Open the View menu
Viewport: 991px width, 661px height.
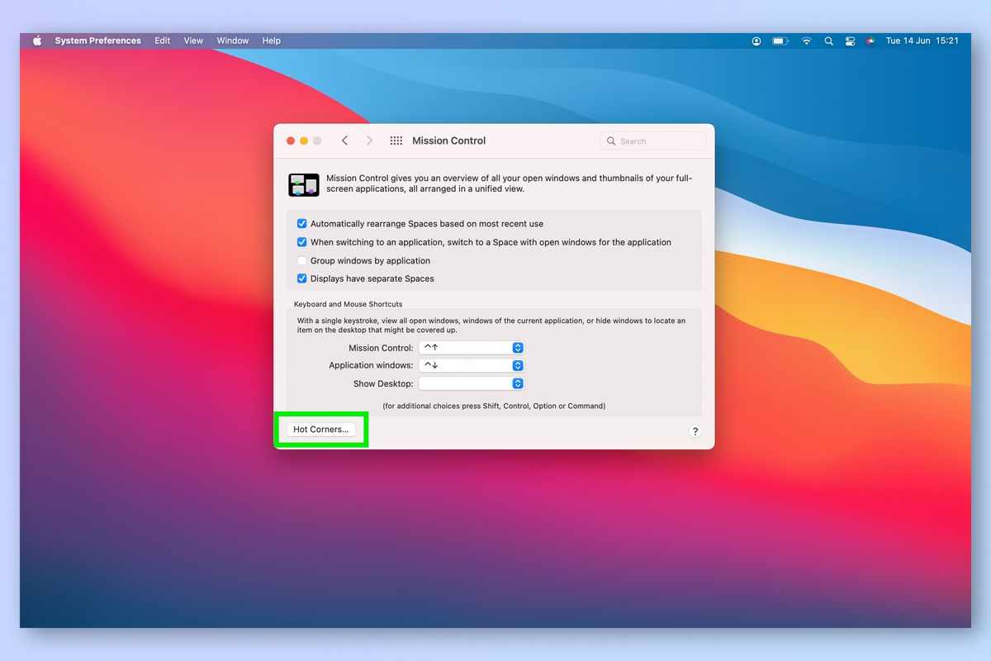click(192, 40)
